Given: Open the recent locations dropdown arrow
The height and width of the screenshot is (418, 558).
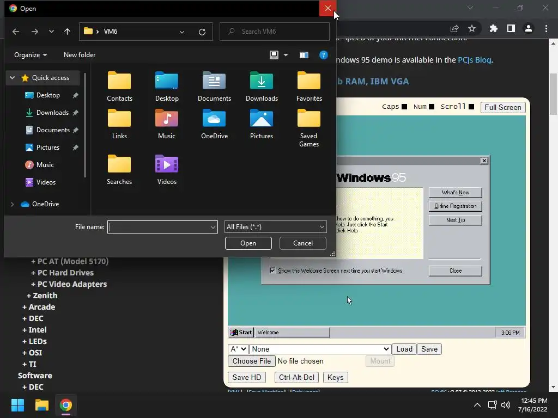Looking at the screenshot, I should 52,32.
